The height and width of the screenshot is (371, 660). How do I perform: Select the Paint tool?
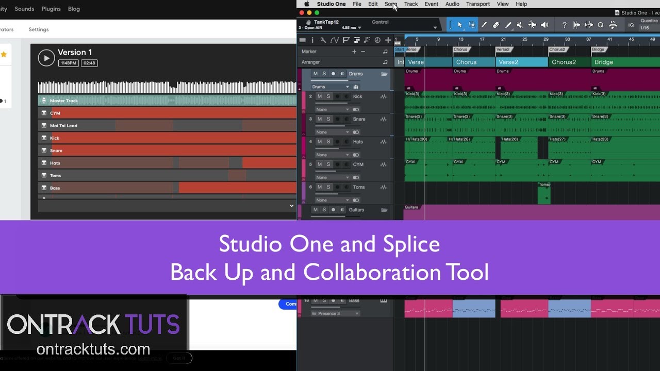[x=508, y=25]
